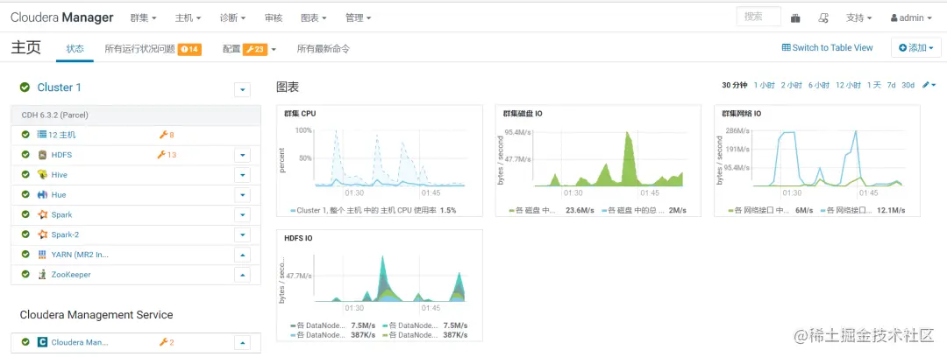Open the 图表 menu
Screen dimensions: 947x357
pyautogui.click(x=313, y=18)
